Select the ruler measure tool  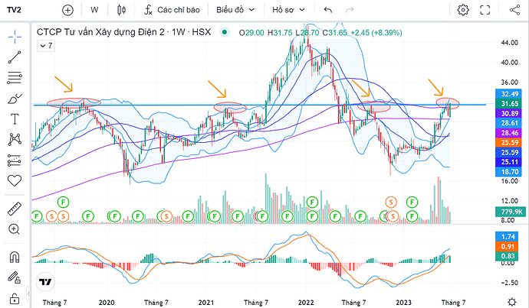15,209
